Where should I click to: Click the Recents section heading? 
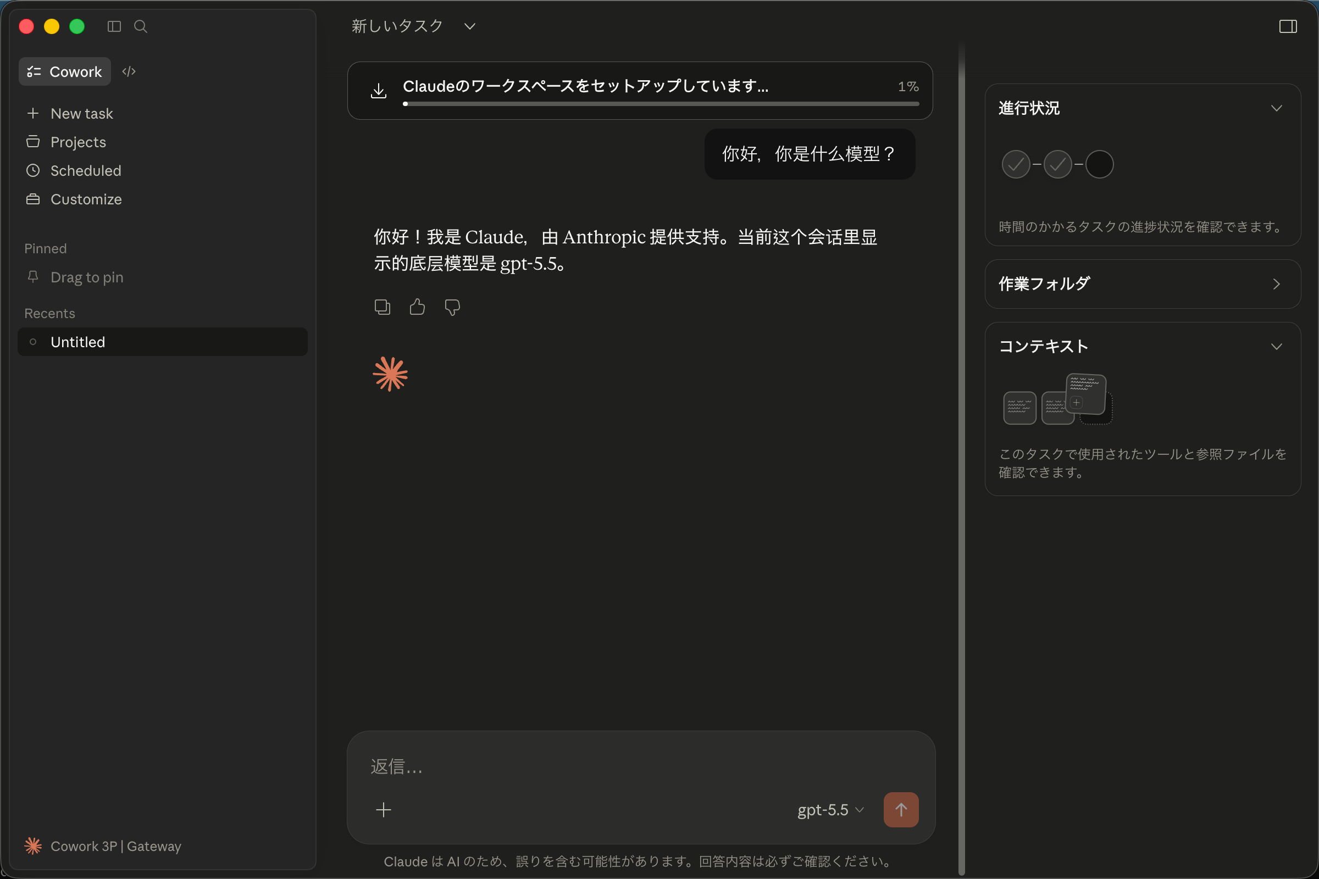pos(49,313)
